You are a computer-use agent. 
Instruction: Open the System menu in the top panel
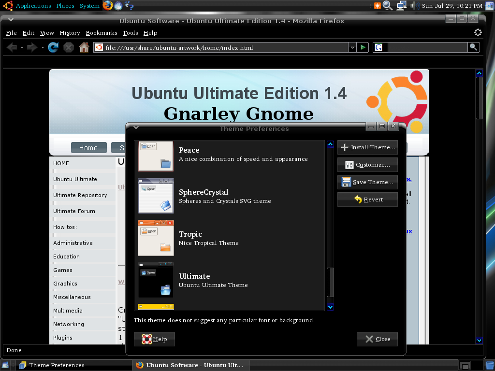[x=89, y=6]
